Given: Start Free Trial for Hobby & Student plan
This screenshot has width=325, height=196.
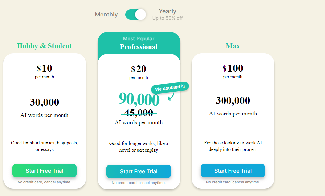Looking at the screenshot, I should click(45, 171).
